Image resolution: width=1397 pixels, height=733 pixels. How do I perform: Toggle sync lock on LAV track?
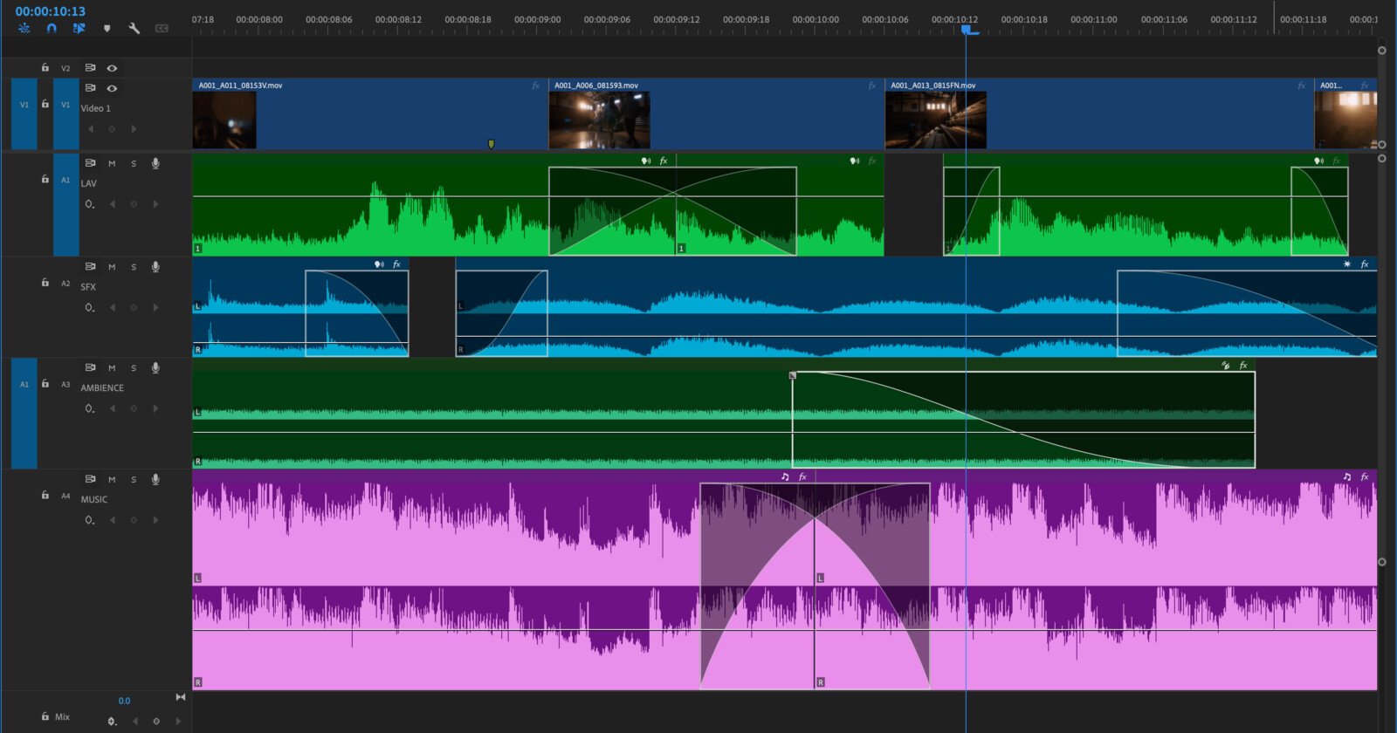90,163
